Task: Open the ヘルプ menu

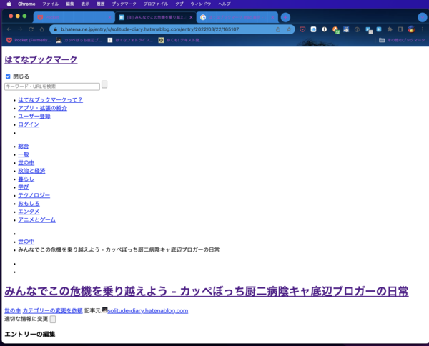Action: coord(224,4)
